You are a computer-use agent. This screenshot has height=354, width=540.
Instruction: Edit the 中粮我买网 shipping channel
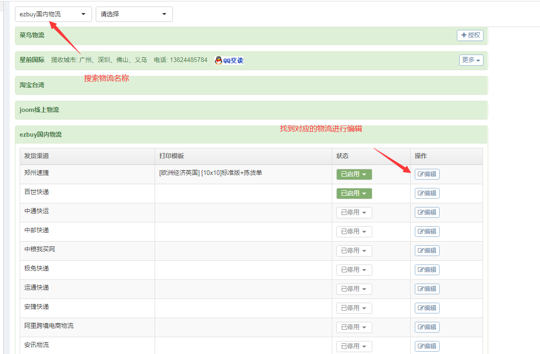click(427, 250)
